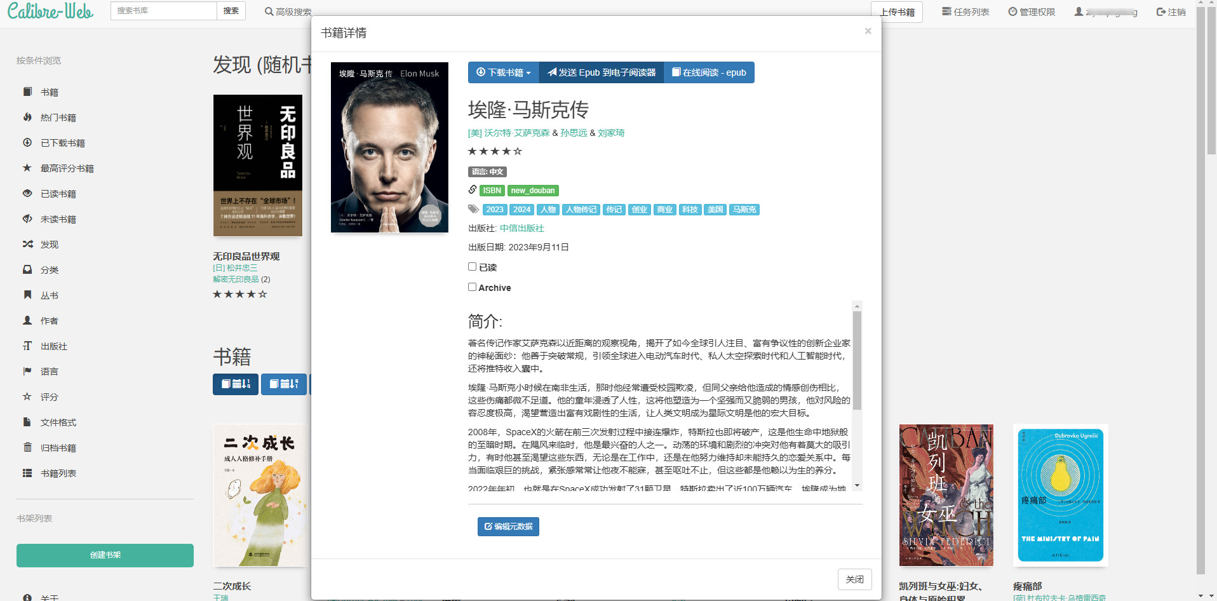Click 上传书籍 upload button
This screenshot has height=601, width=1217.
point(897,12)
